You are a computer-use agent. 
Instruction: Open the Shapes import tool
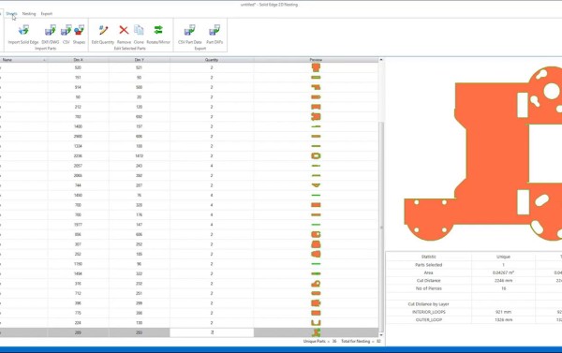(x=80, y=30)
